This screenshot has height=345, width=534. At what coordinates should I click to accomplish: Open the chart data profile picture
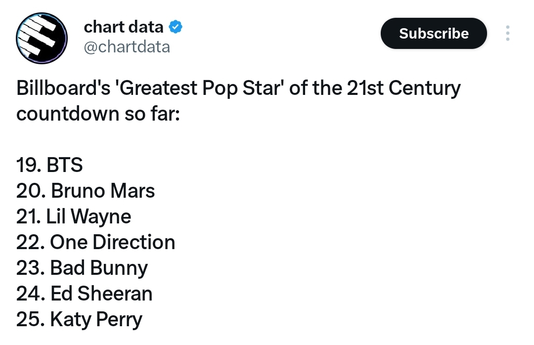tap(42, 38)
